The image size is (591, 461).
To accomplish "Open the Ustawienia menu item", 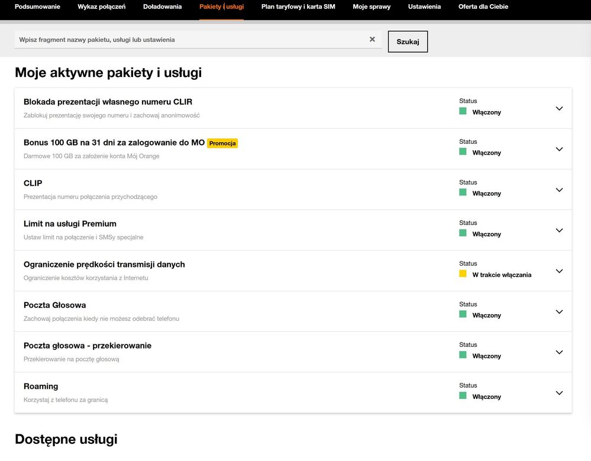I will (424, 7).
